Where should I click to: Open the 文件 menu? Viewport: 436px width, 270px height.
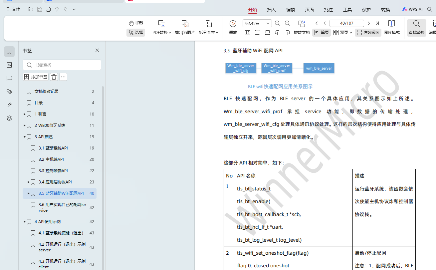coord(13,9)
